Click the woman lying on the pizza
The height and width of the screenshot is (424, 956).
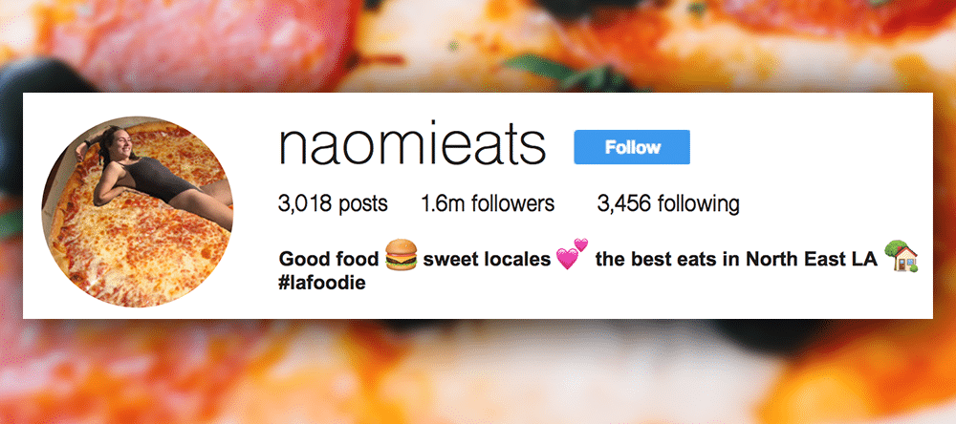[143, 172]
